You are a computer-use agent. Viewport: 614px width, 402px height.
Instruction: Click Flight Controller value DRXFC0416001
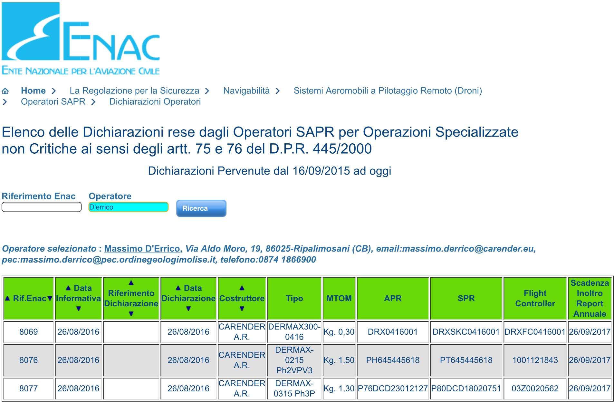pos(535,332)
